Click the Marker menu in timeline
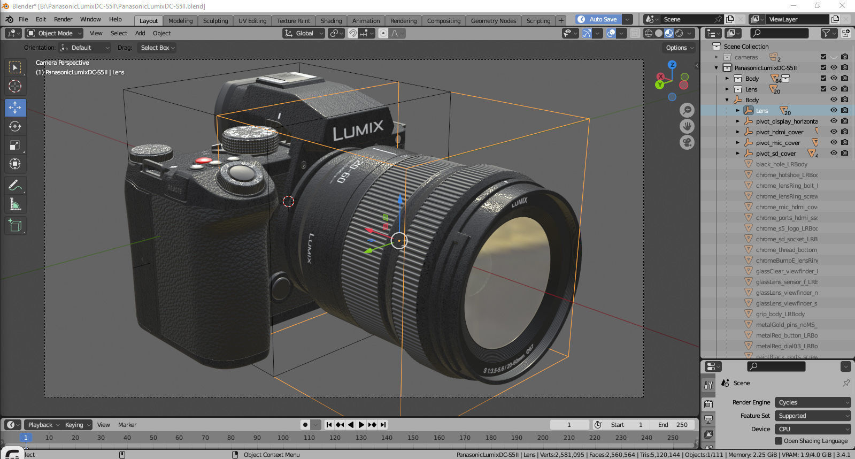 (127, 425)
